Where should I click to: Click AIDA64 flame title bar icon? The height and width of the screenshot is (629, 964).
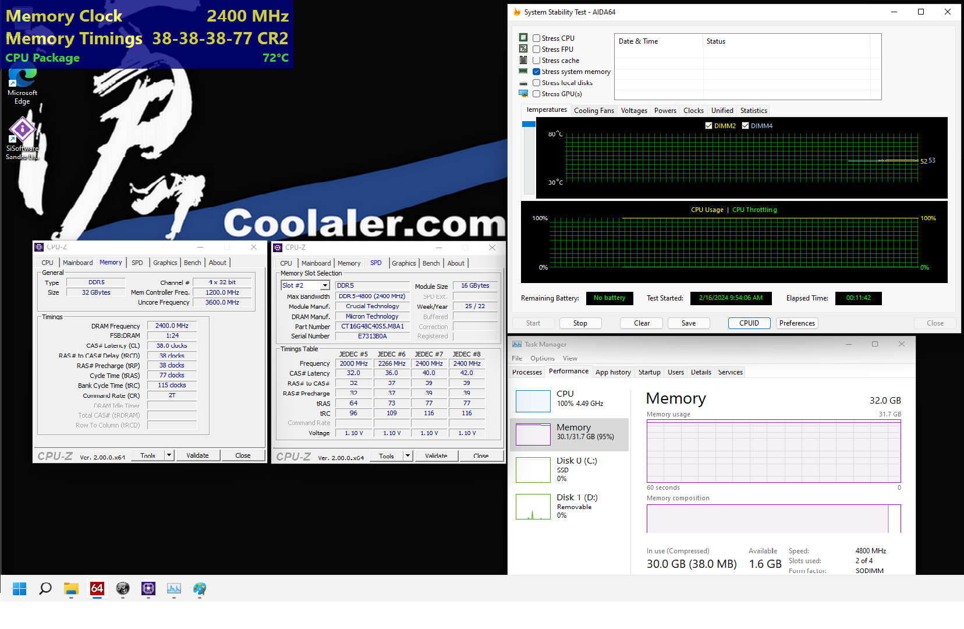click(x=517, y=12)
